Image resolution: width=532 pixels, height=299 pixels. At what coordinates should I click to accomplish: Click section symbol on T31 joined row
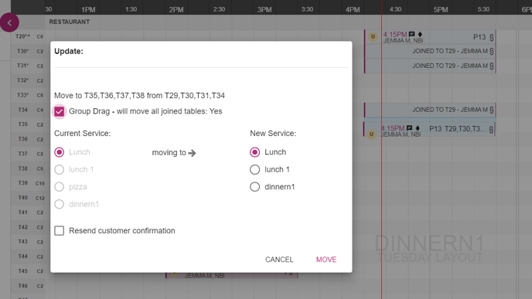pyautogui.click(x=492, y=66)
